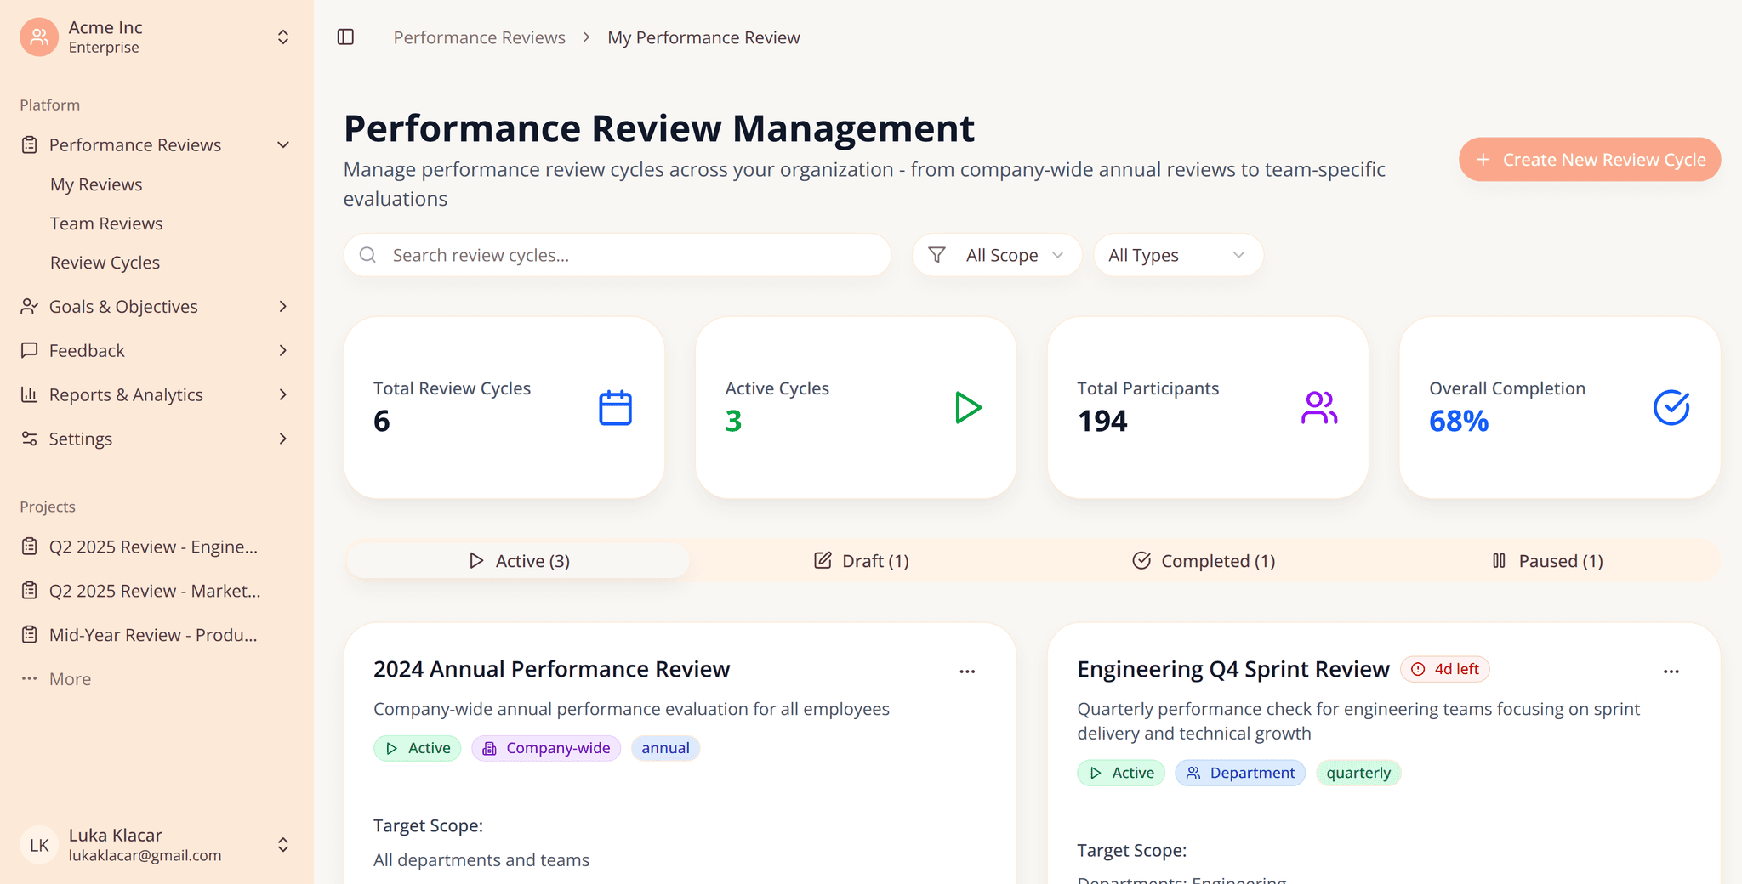The width and height of the screenshot is (1742, 884).
Task: Open the Acme Inc workspace switcher
Action: (283, 37)
